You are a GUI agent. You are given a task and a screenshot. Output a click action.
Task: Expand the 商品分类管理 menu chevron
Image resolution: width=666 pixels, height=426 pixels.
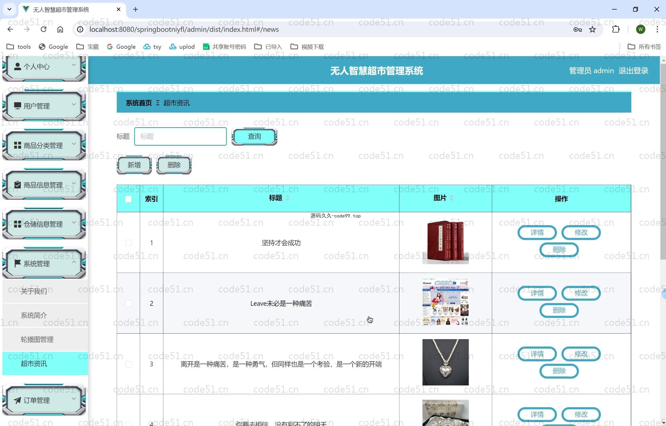tap(74, 144)
